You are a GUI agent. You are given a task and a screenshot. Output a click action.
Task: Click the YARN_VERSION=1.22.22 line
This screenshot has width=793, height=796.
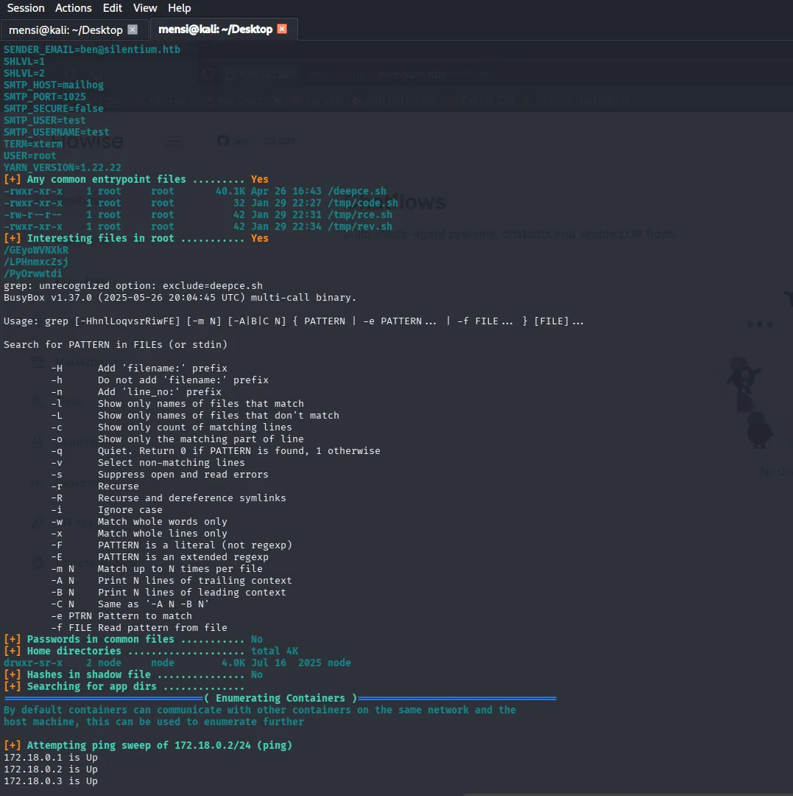tap(63, 167)
